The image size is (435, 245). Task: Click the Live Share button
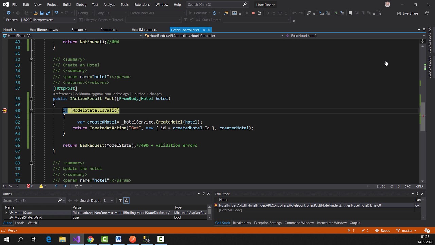coord(407,13)
